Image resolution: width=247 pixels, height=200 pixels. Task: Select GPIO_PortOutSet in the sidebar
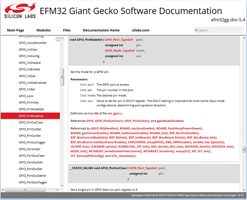coord(30,169)
